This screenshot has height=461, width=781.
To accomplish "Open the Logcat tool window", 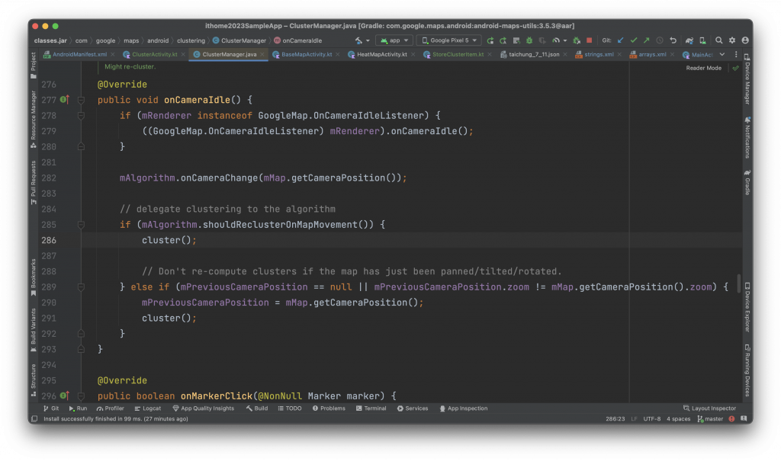I will tap(147, 408).
